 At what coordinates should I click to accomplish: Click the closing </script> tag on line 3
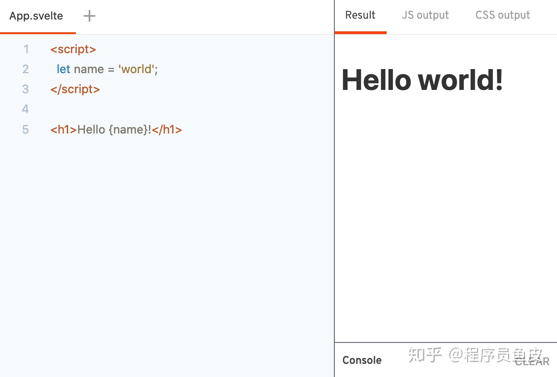[75, 89]
